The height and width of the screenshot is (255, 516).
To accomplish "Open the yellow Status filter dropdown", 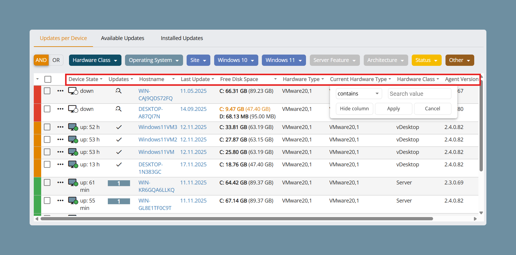I will click(x=427, y=60).
